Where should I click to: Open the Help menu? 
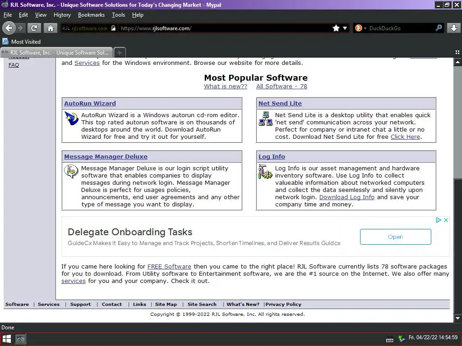pos(138,15)
